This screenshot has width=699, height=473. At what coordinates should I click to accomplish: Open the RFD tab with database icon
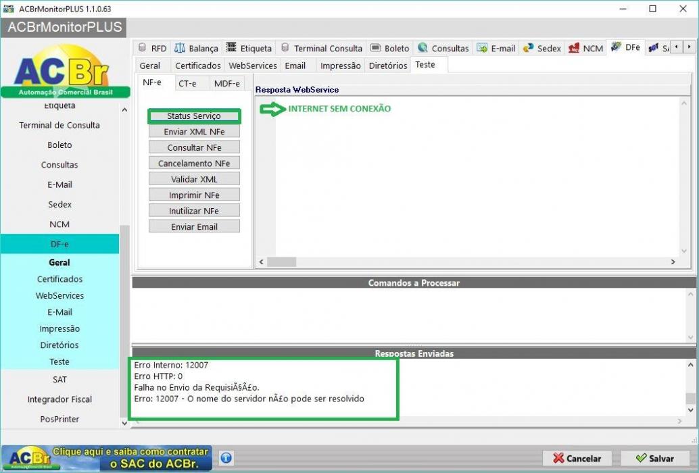[x=153, y=48]
